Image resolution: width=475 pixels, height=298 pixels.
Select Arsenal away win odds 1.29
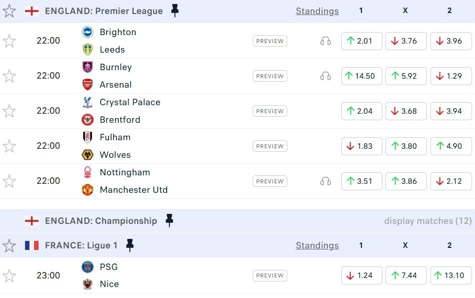point(451,76)
